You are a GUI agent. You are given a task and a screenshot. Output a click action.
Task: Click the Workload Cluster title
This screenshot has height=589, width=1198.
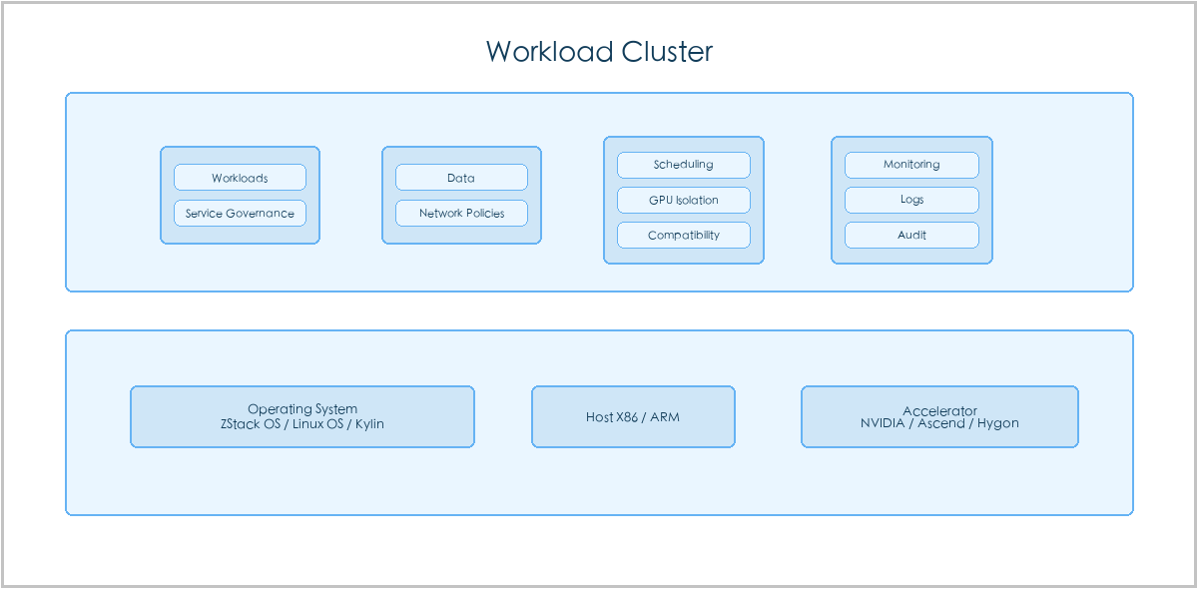(x=599, y=51)
